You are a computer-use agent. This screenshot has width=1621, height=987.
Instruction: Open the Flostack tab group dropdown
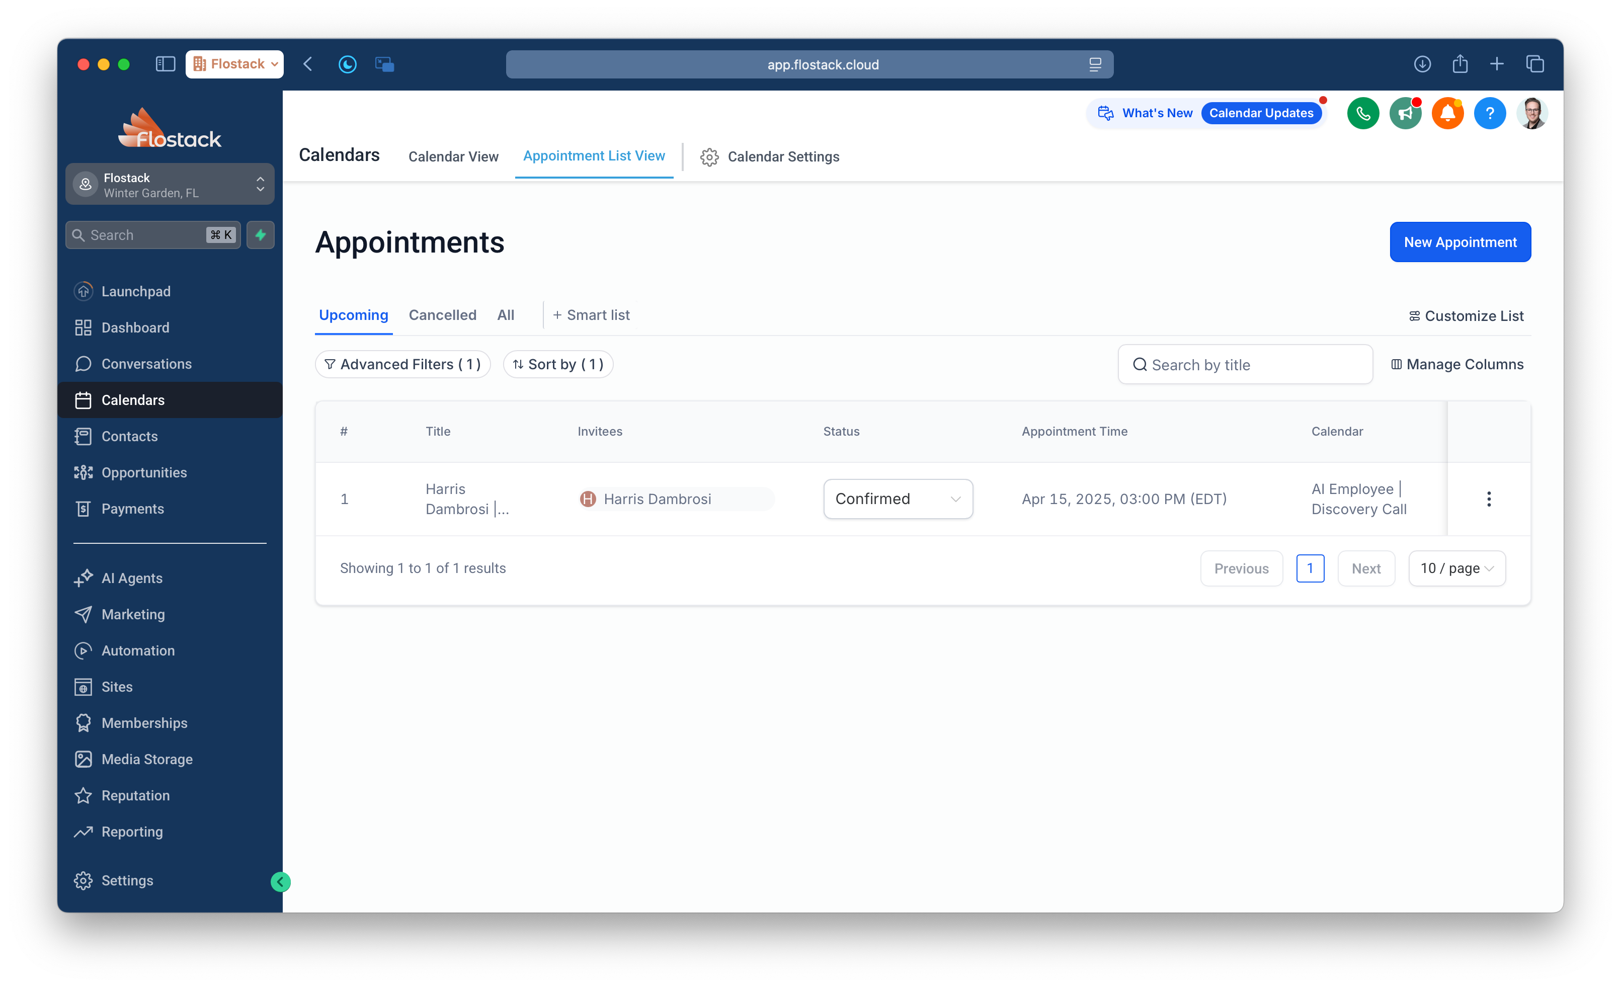pos(235,64)
